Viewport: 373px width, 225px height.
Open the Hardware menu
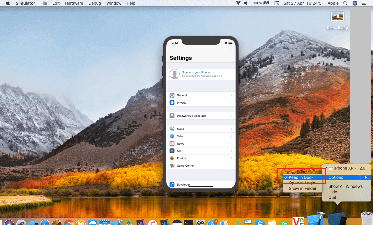(x=74, y=3)
